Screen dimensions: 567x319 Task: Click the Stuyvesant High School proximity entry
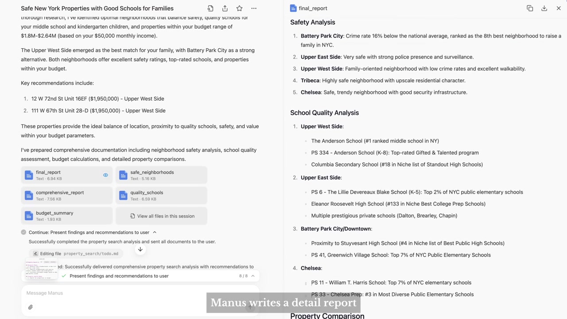coord(408,243)
